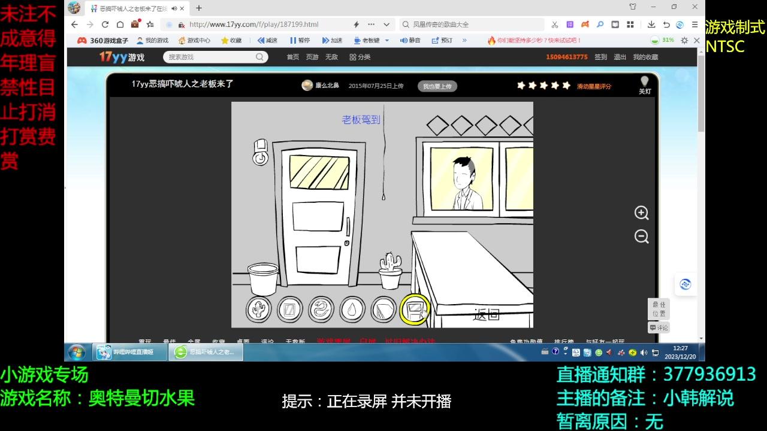Click the 我也要上传 upload button

click(x=437, y=86)
